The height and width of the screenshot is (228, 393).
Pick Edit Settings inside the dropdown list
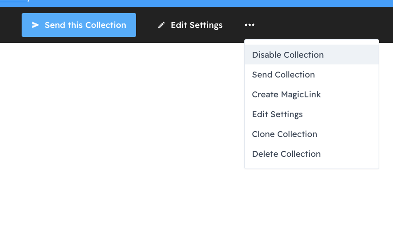click(277, 114)
